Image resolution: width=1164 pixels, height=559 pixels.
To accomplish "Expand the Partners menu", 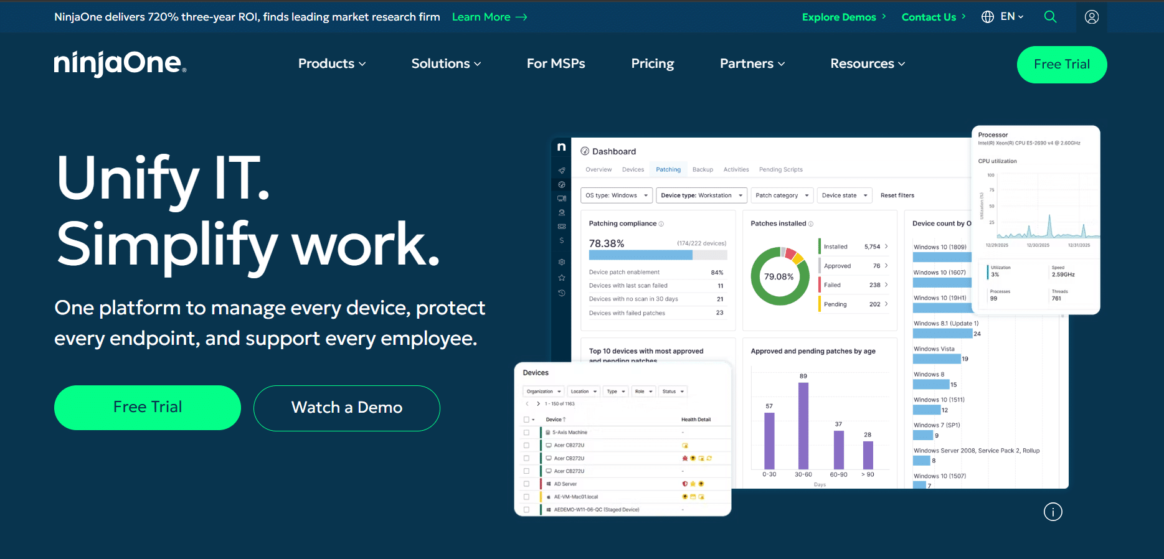I will [x=752, y=63].
